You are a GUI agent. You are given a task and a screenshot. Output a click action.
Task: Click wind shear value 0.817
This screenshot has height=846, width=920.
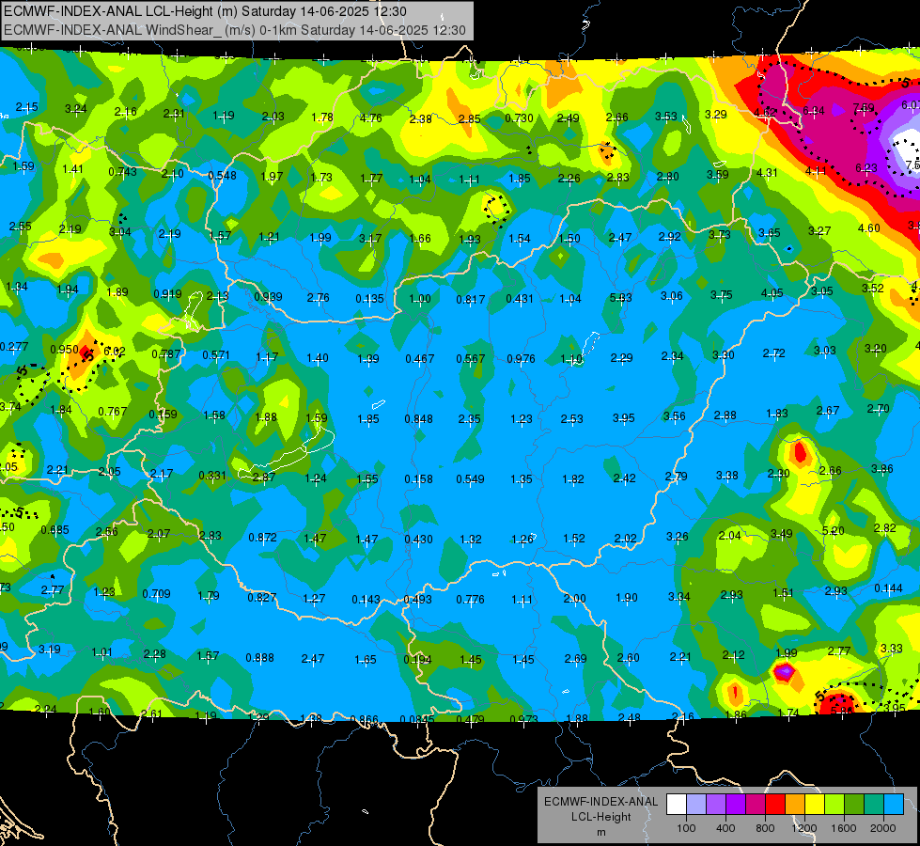coord(471,300)
